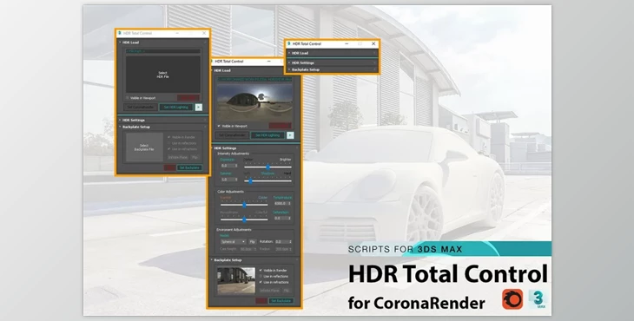Click Infinite Plane button in the loaded-HDR window
Screen dimensions: 634x321
pyautogui.click(x=270, y=291)
